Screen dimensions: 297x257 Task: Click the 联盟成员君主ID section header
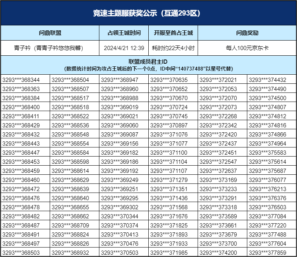pos(148,65)
